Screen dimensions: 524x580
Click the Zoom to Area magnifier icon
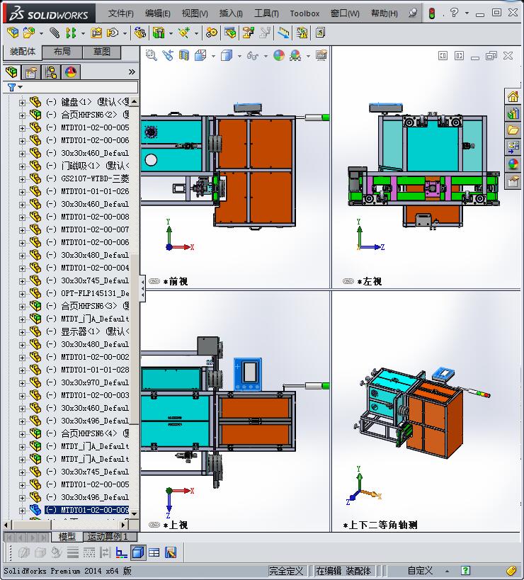click(x=151, y=55)
